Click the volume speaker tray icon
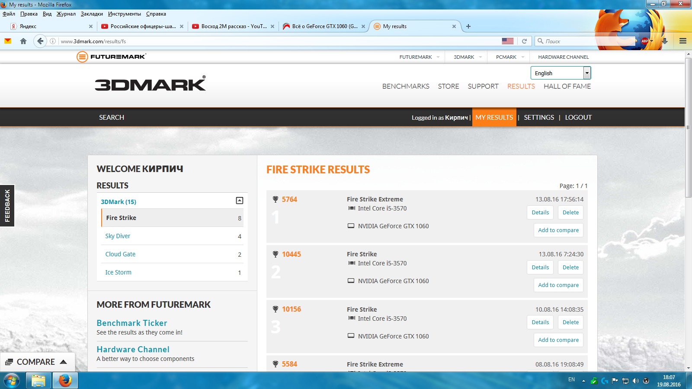The height and width of the screenshot is (389, 692). tap(635, 381)
